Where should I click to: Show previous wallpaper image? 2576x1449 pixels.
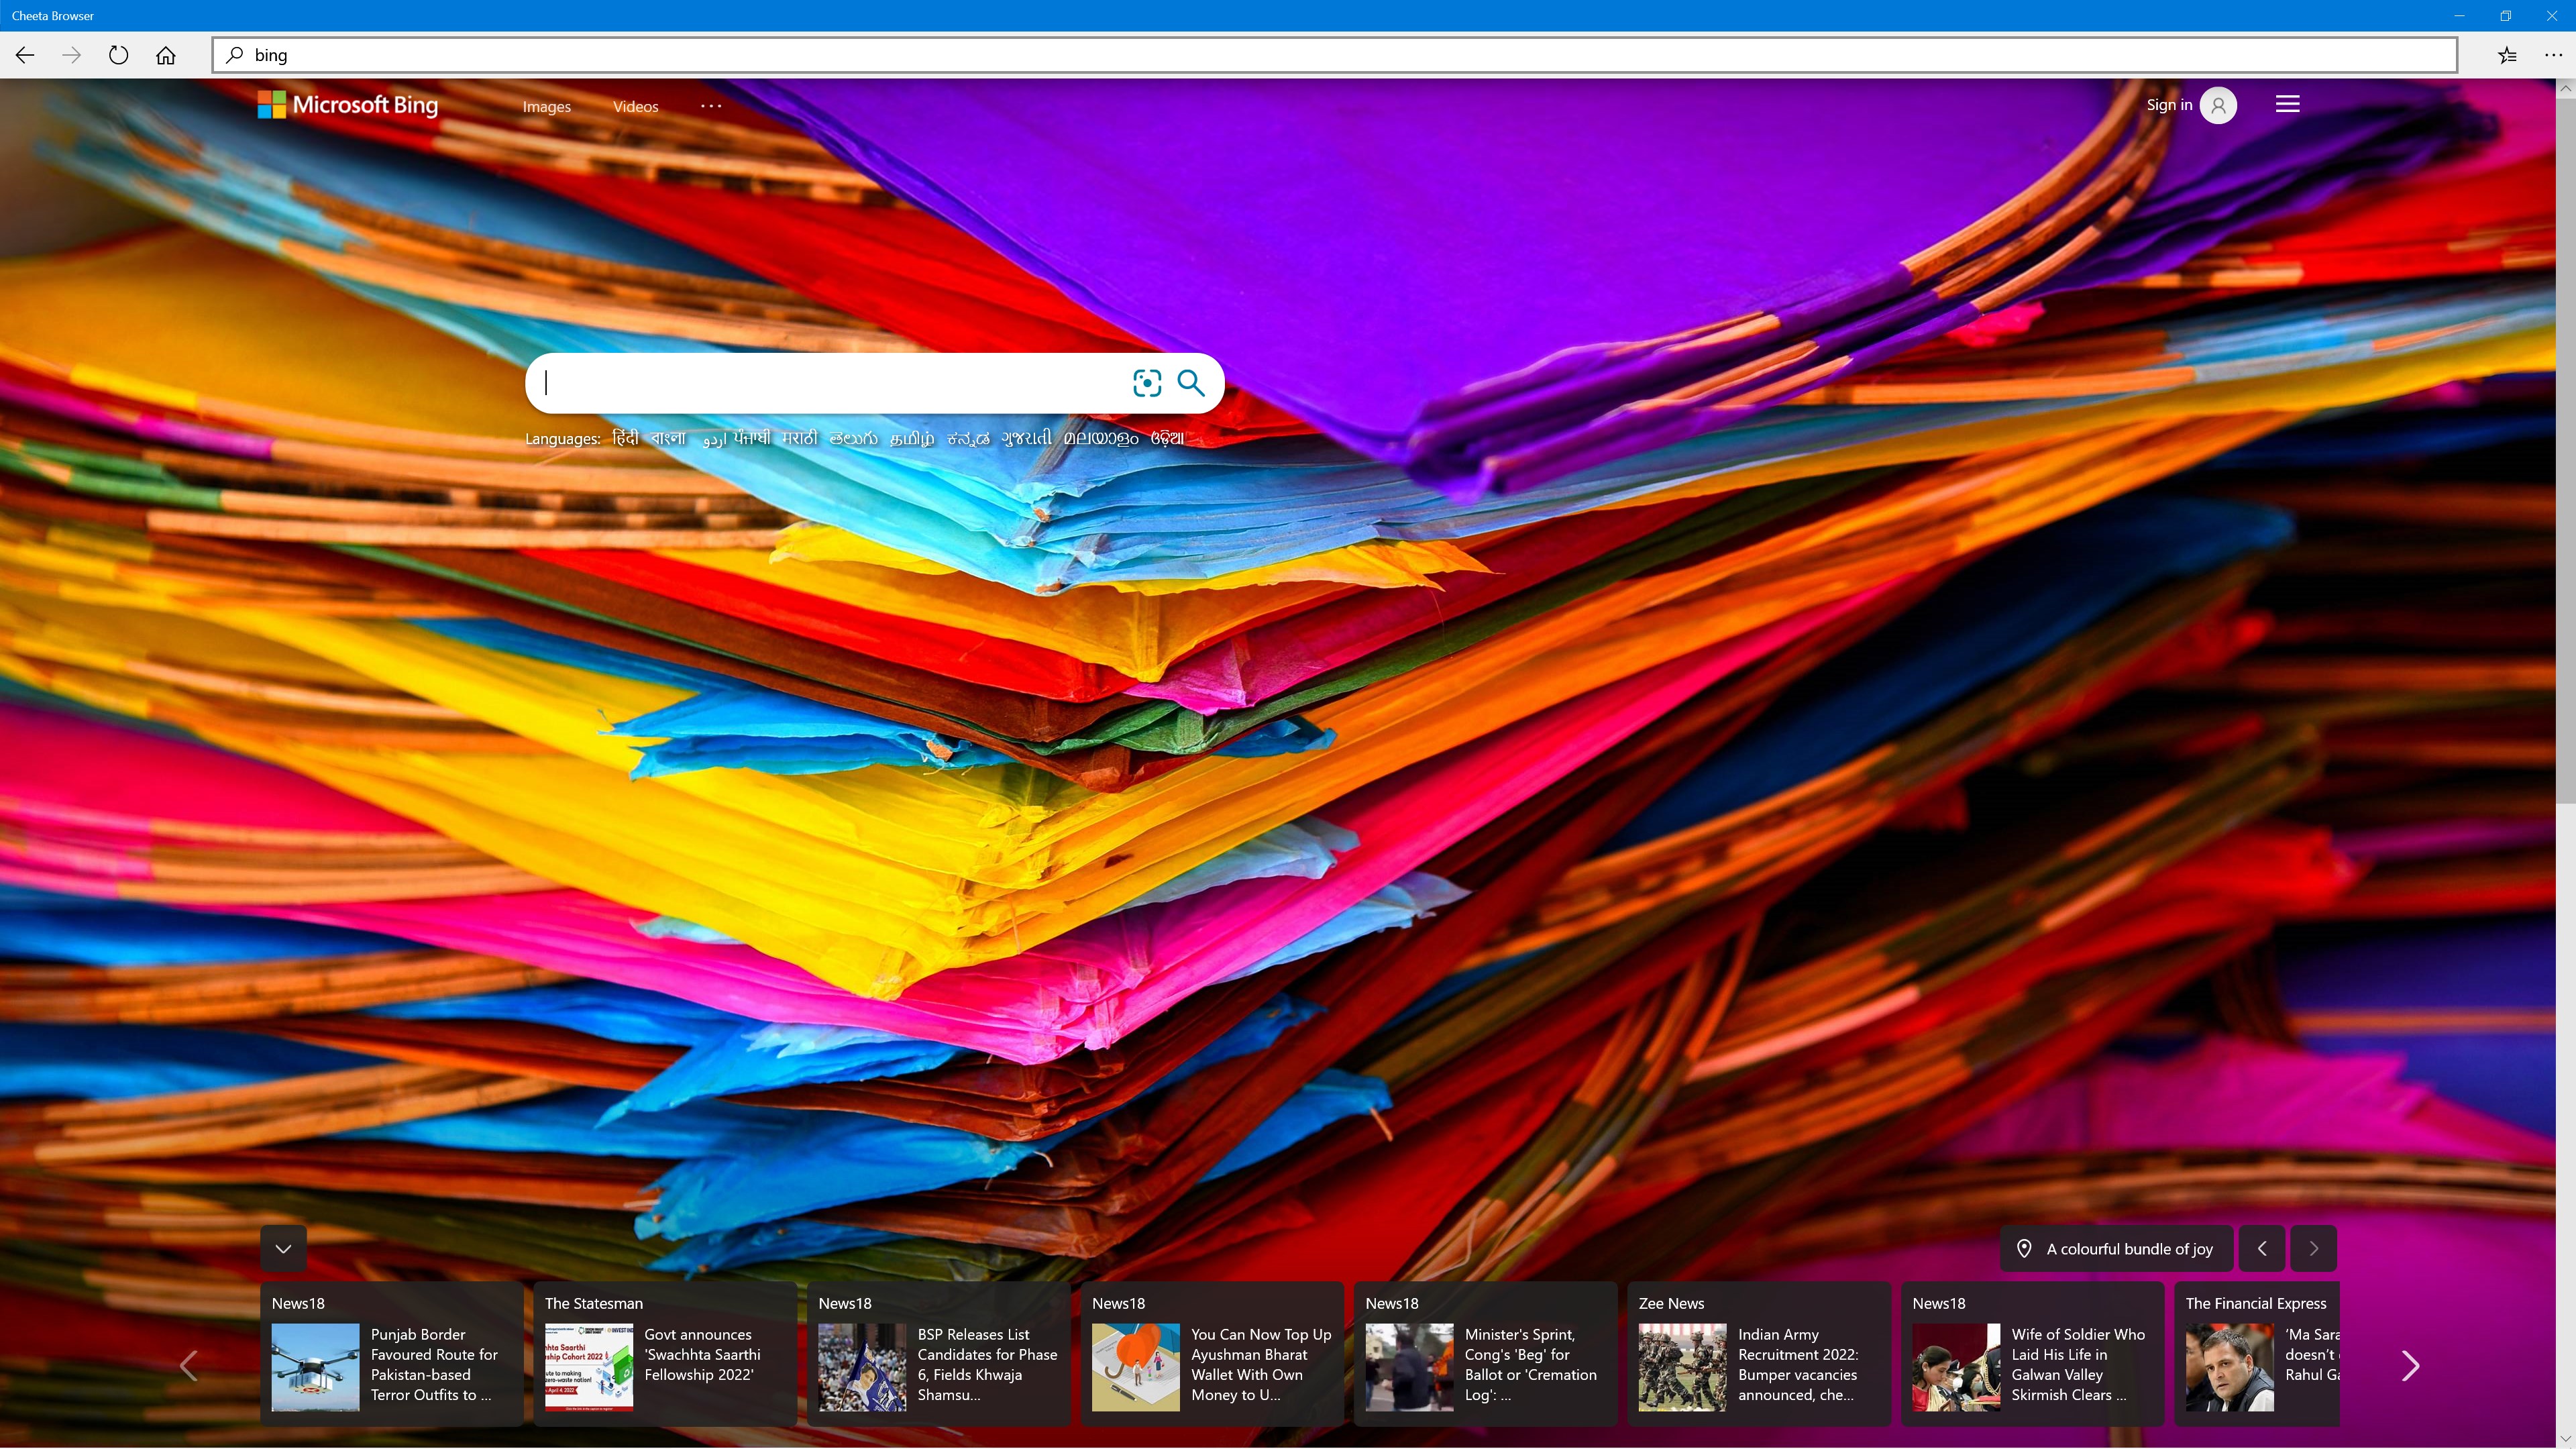[2262, 1248]
